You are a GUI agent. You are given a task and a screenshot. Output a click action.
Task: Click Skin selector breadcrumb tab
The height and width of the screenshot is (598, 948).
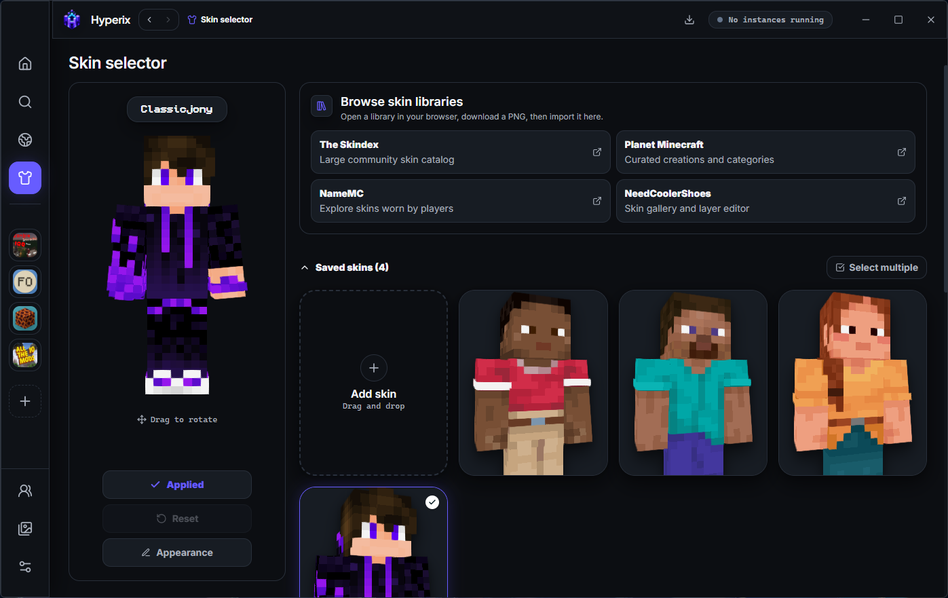220,20
